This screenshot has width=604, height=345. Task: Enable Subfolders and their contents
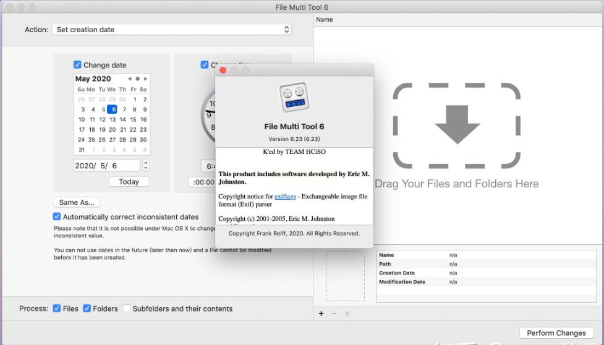[126, 309]
